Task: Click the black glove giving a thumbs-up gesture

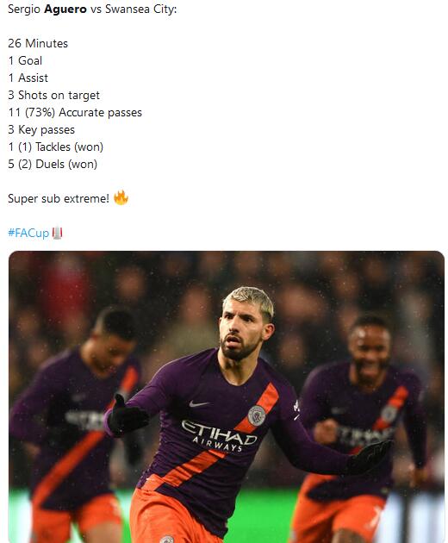Action: (128, 415)
